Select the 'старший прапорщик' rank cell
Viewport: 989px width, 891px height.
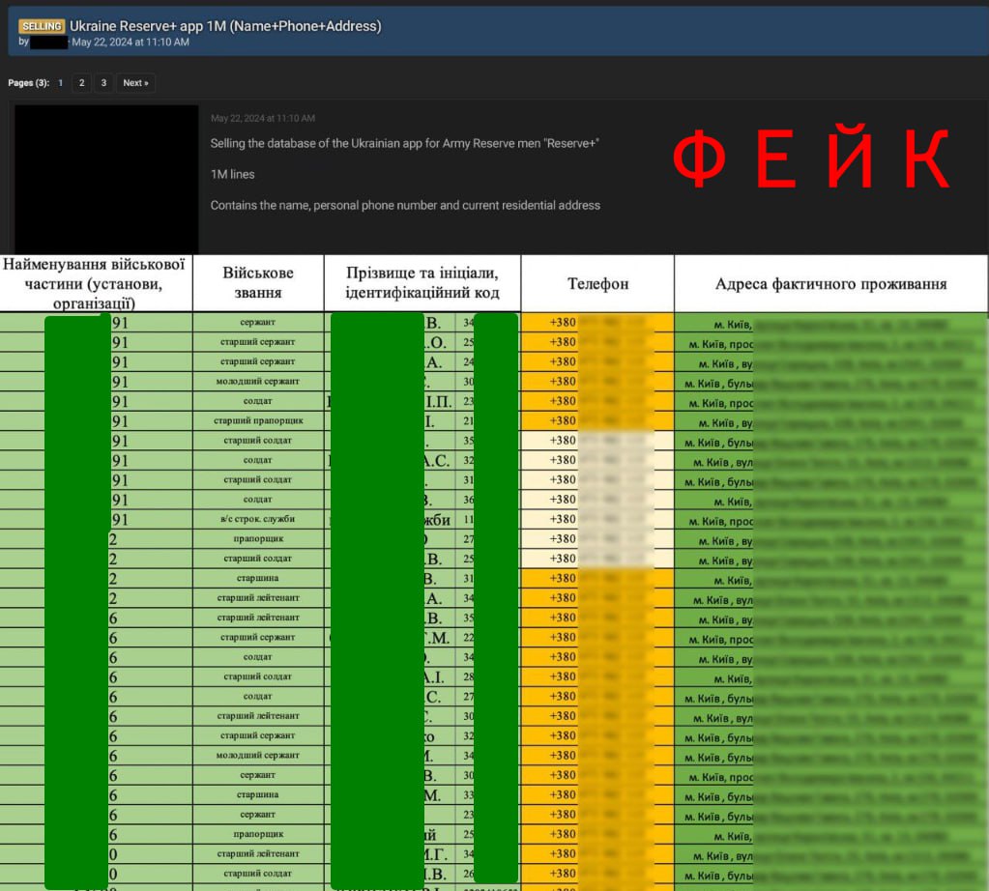pyautogui.click(x=258, y=420)
